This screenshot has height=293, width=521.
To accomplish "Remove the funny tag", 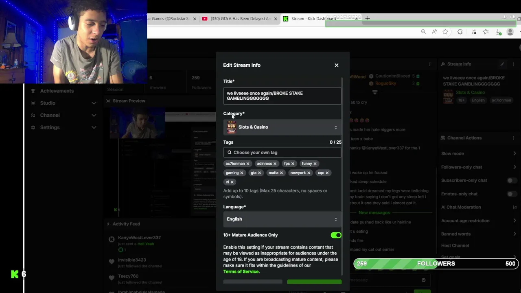I will pyautogui.click(x=315, y=164).
